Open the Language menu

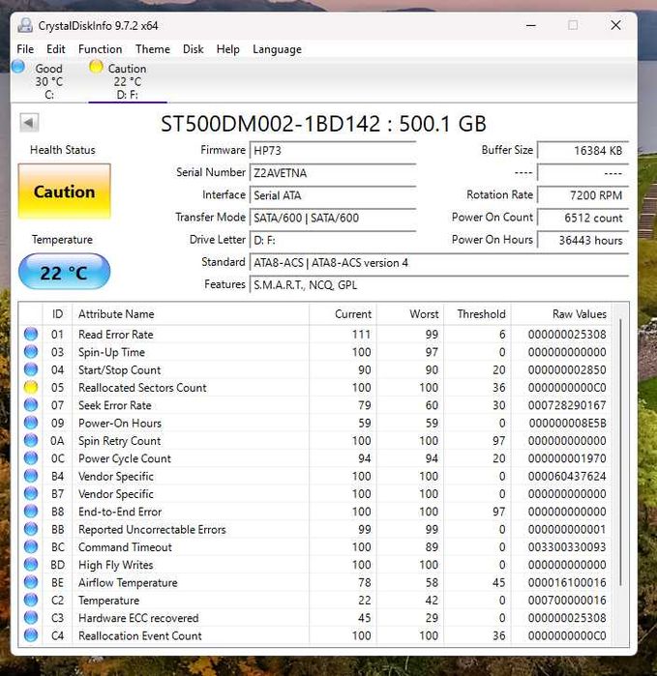click(277, 49)
